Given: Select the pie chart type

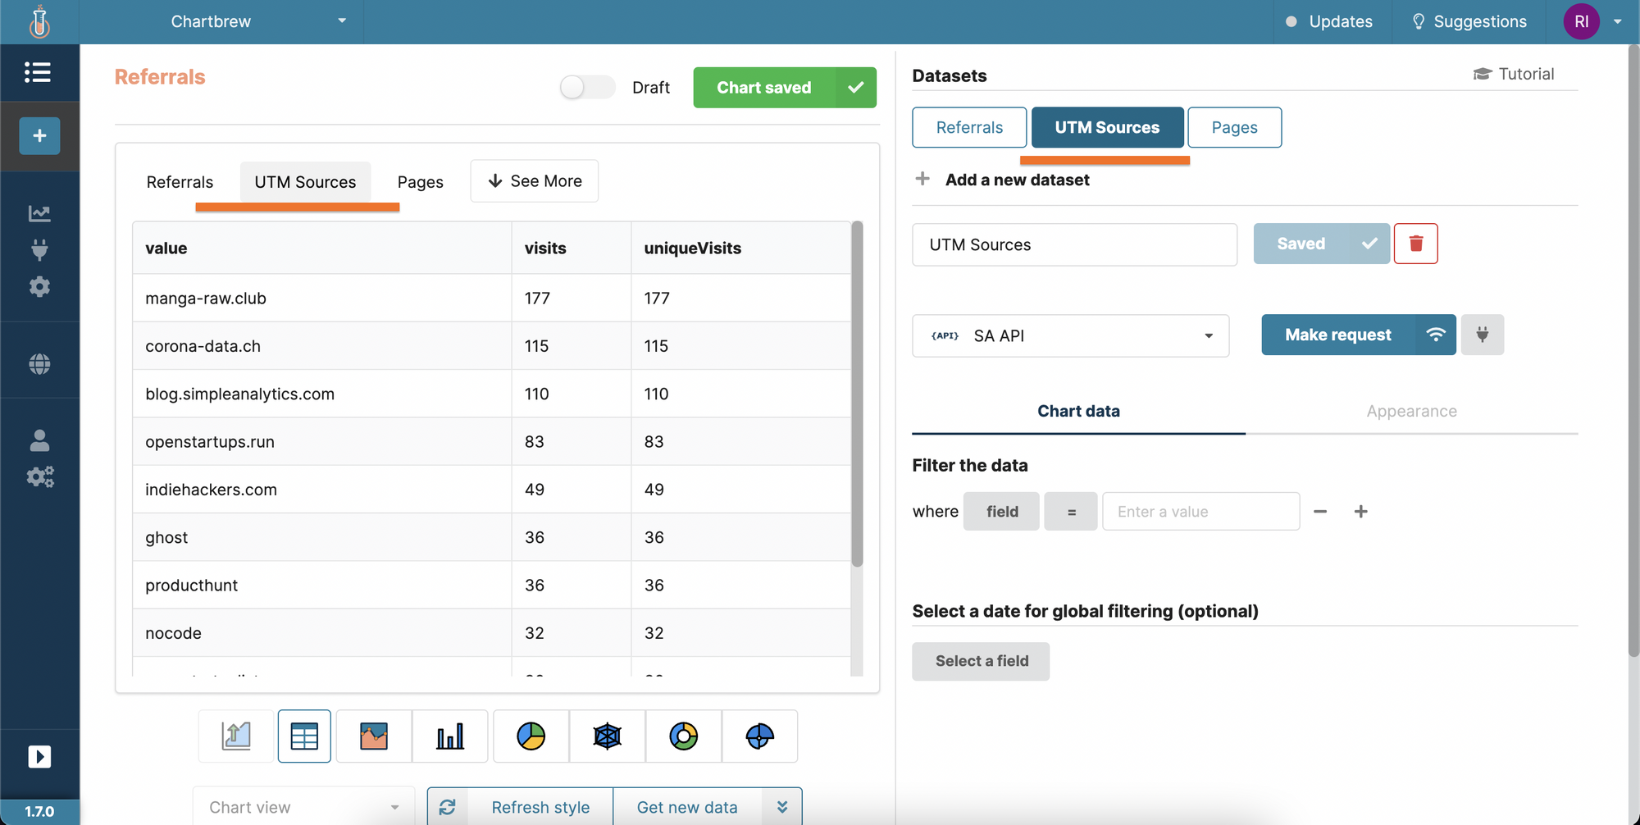Looking at the screenshot, I should pyautogui.click(x=531, y=736).
